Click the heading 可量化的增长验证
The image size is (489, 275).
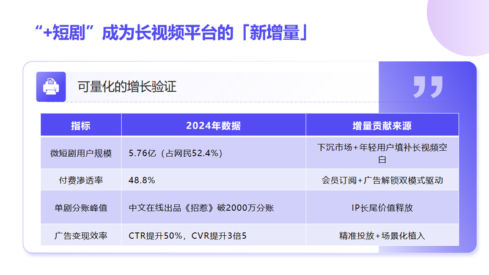click(x=127, y=86)
